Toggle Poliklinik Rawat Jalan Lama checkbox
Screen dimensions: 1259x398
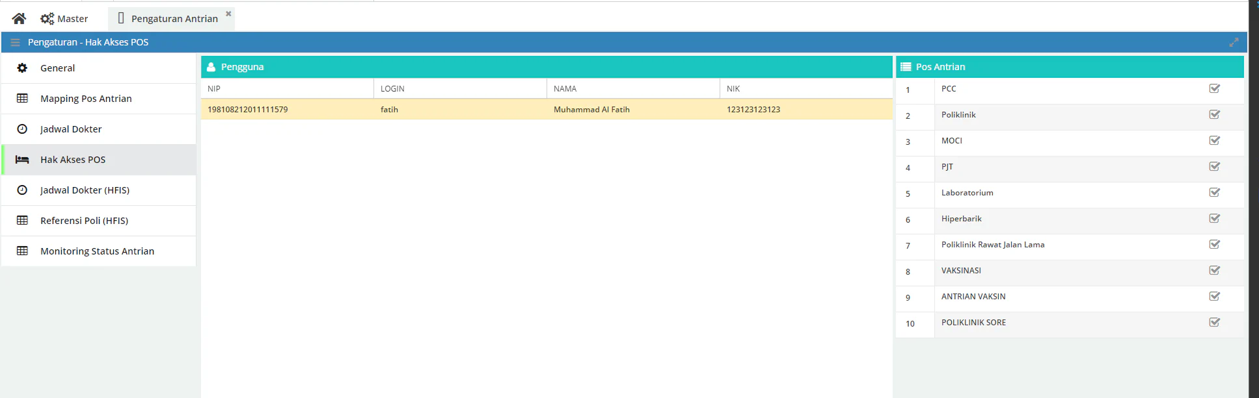[1214, 244]
